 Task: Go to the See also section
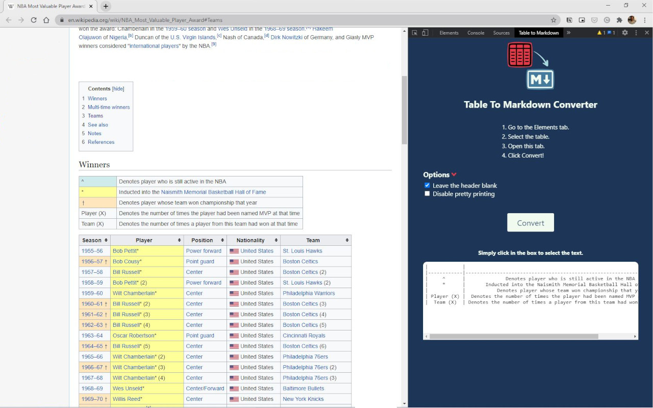(98, 124)
